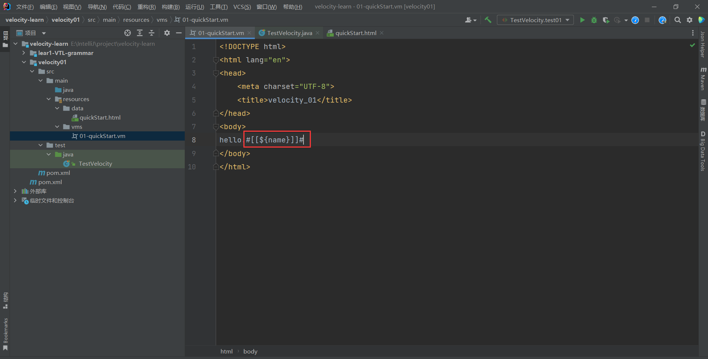This screenshot has width=708, height=359.
Task: Open Search Everywhere magnifier icon
Action: tap(677, 20)
